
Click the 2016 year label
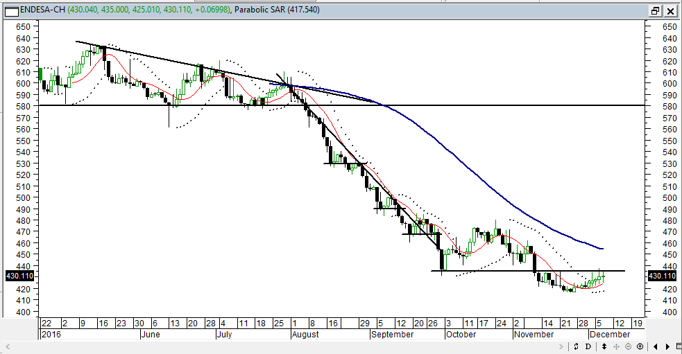click(51, 335)
